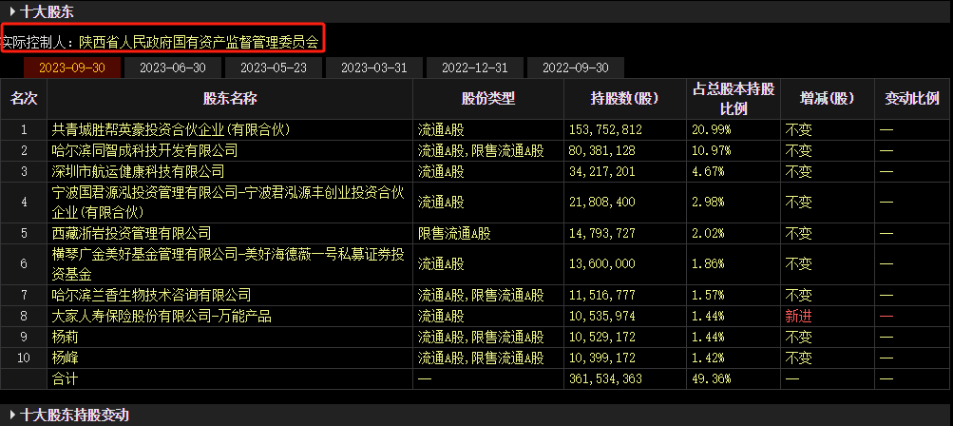Select the holding value 10,529,172

click(x=602, y=337)
